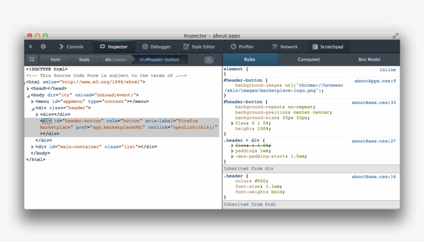Click the markup search magnifier icon
This screenshot has height=242, width=424.
coord(209,59)
